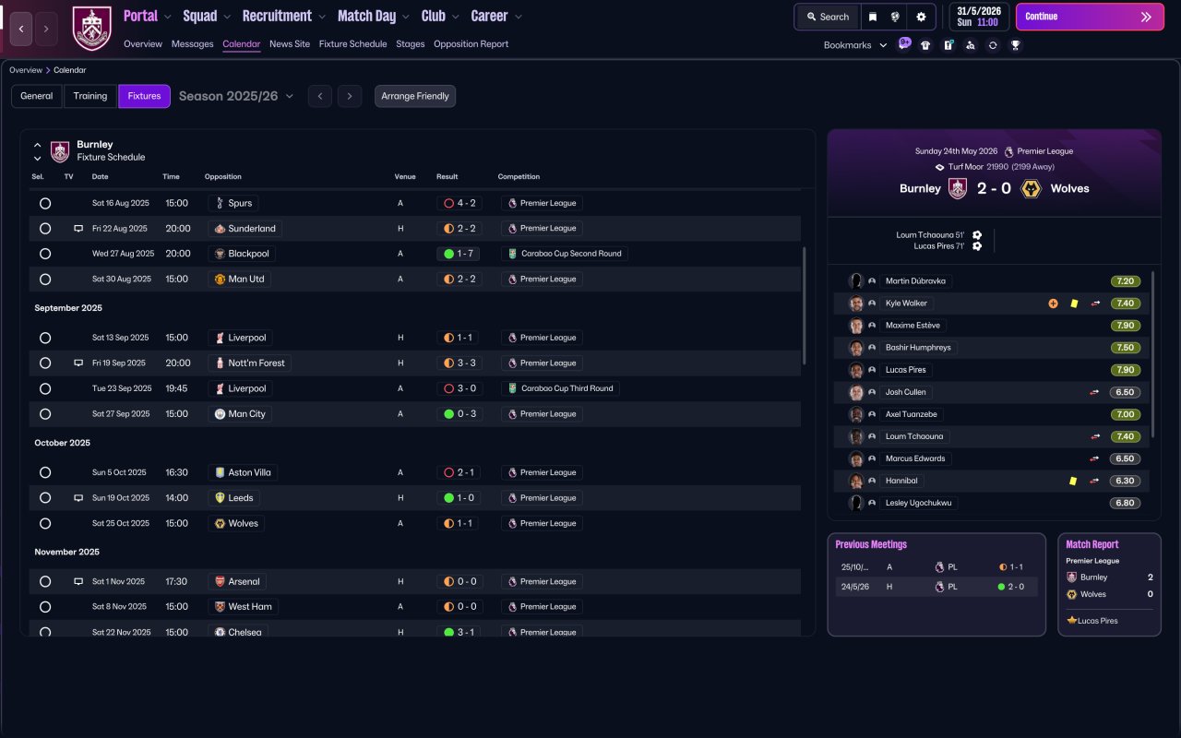Click the player search bookmark icon
The height and width of the screenshot is (738, 1181).
coord(970,45)
